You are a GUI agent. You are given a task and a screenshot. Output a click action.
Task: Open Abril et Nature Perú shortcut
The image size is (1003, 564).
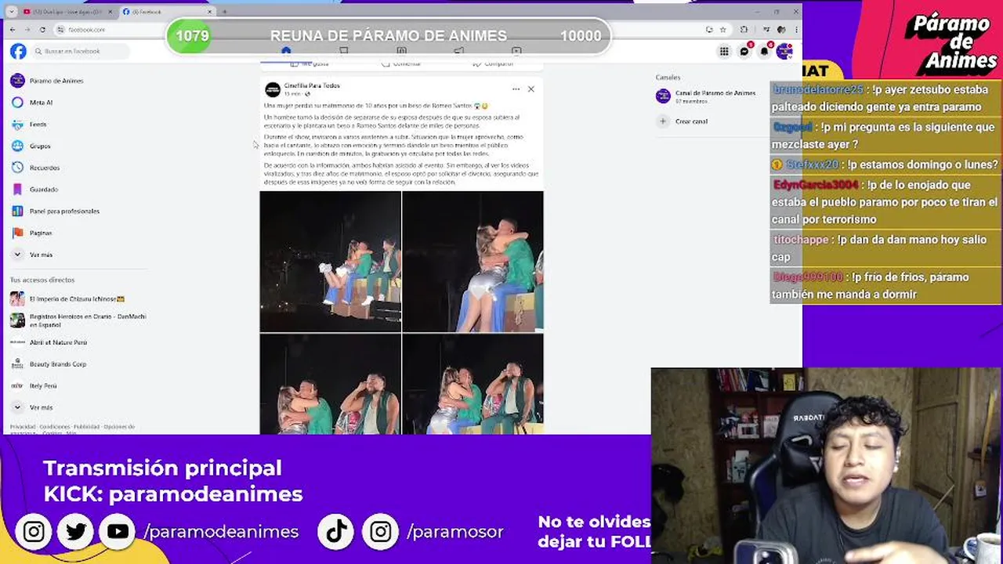[49, 342]
